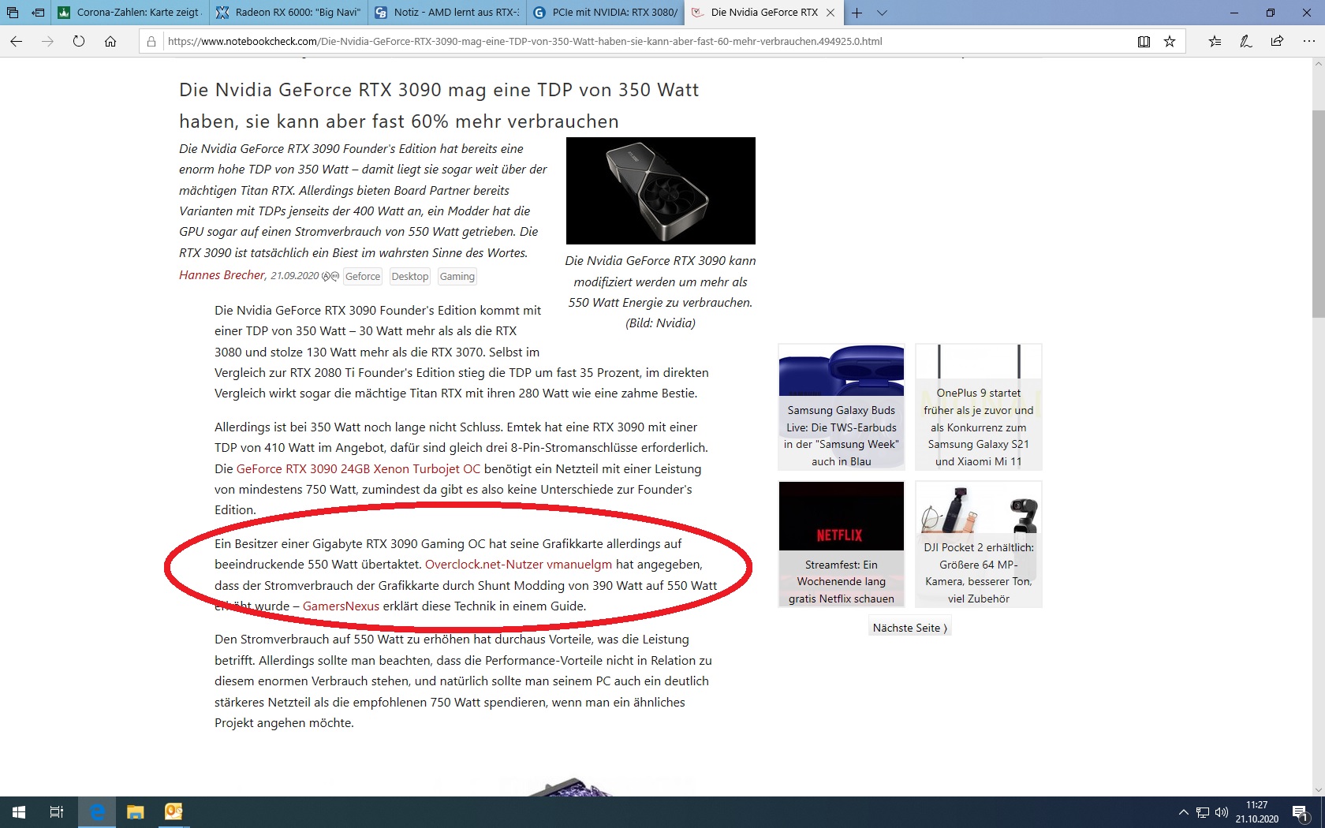Open the GamersNexus link

click(341, 606)
